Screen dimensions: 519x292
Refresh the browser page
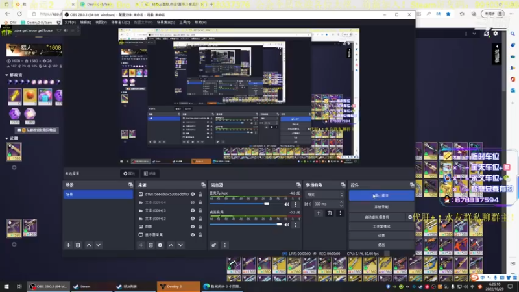[x=19, y=14]
